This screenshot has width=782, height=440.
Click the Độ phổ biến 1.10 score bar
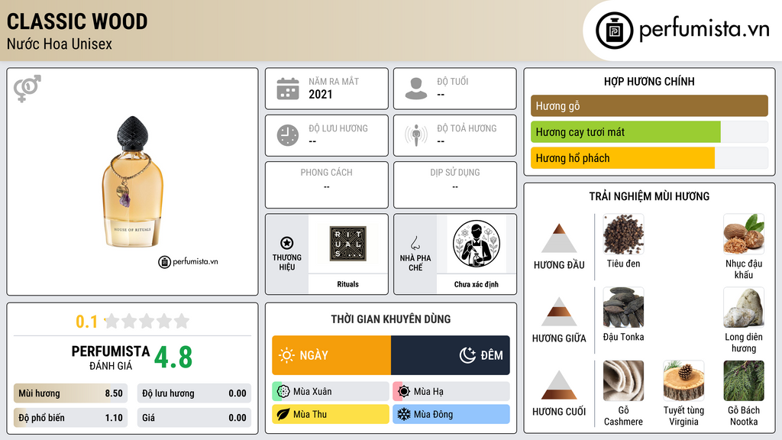(x=70, y=418)
